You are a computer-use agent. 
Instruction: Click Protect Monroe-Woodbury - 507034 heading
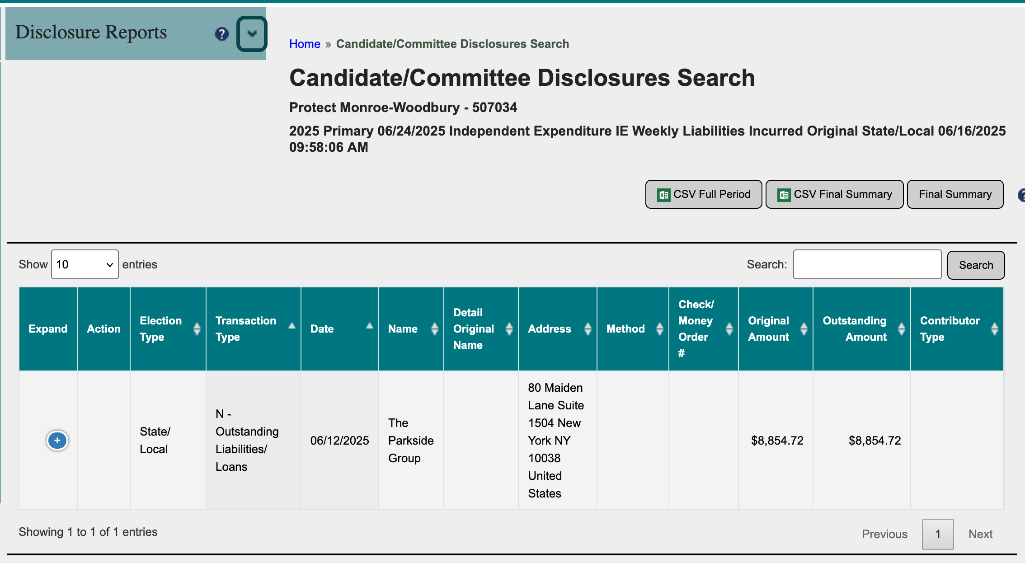pyautogui.click(x=403, y=108)
